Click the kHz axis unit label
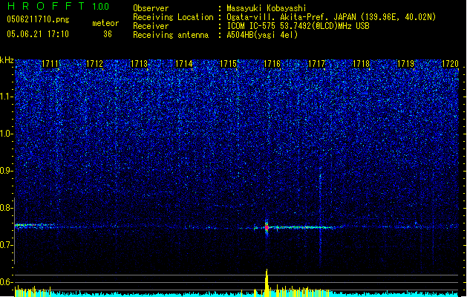 point(7,60)
